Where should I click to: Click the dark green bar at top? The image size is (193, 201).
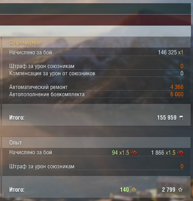tap(95, 8)
